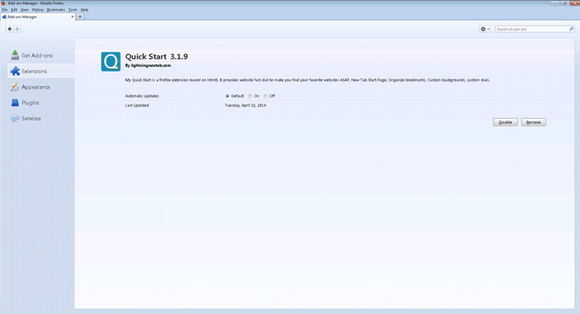This screenshot has height=314, width=580.
Task: Turn Automatic Updates Off
Action: click(265, 96)
